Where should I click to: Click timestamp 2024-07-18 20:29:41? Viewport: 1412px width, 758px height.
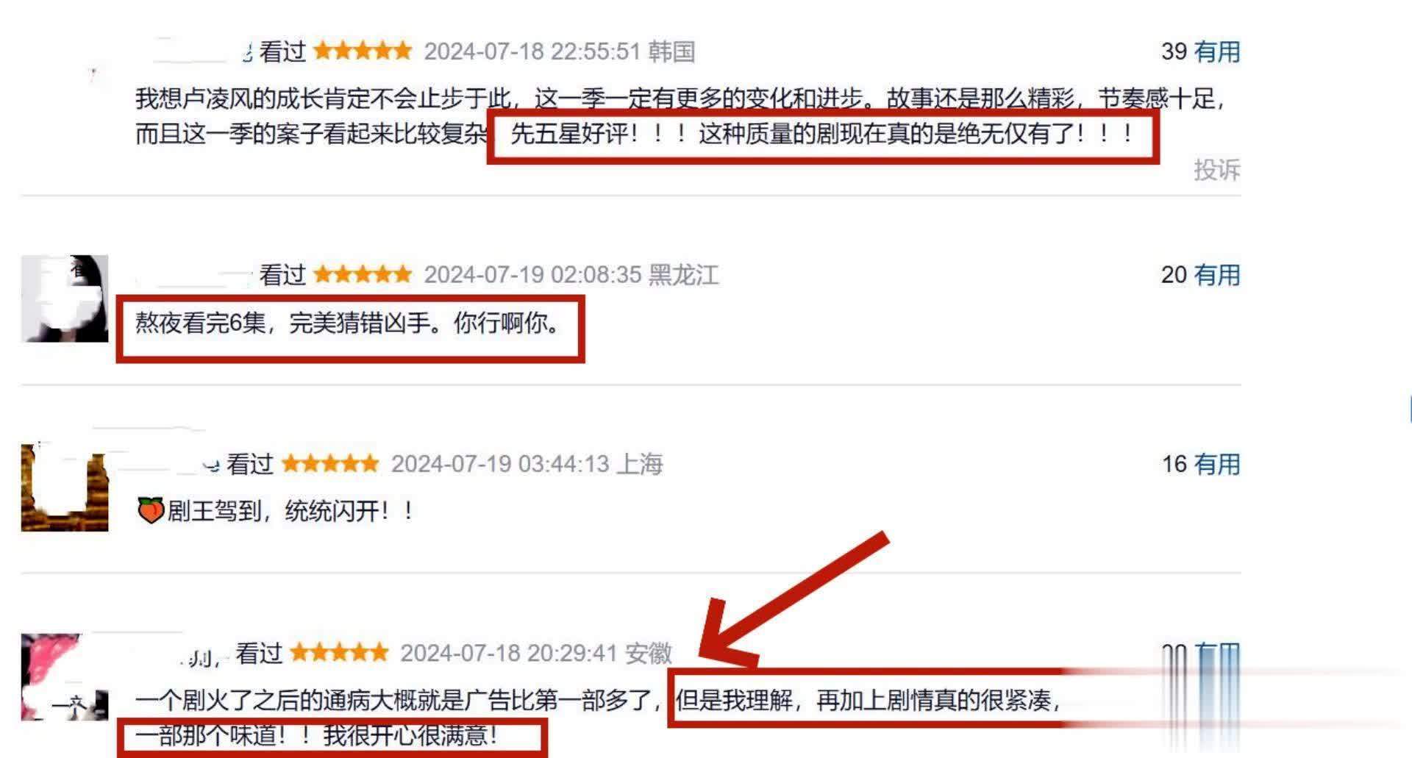pyautogui.click(x=509, y=653)
